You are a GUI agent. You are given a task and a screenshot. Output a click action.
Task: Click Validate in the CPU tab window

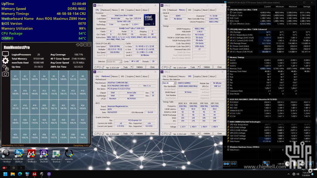(139, 67)
